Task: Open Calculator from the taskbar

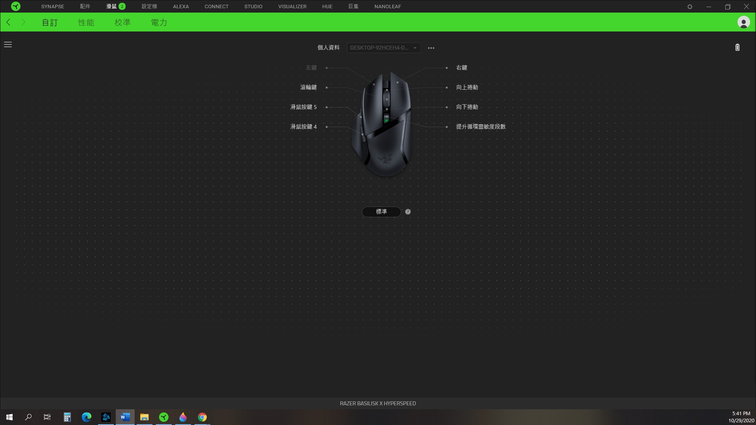Action: [x=67, y=417]
